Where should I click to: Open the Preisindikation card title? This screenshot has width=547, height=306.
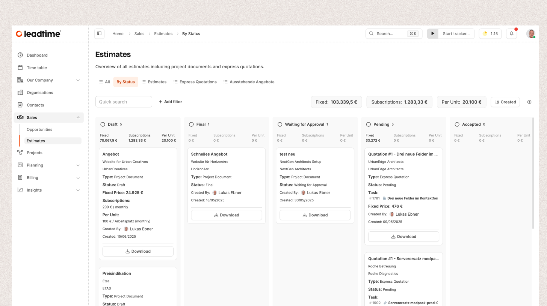point(117,273)
